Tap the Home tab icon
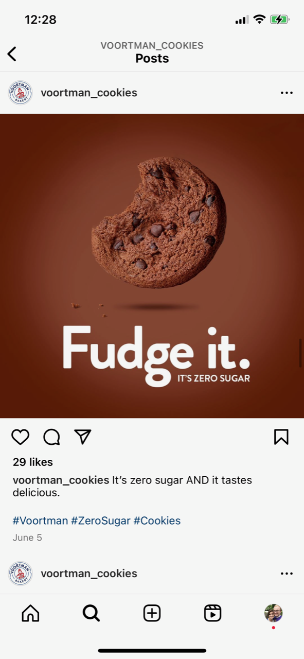304x659 pixels. tap(30, 613)
